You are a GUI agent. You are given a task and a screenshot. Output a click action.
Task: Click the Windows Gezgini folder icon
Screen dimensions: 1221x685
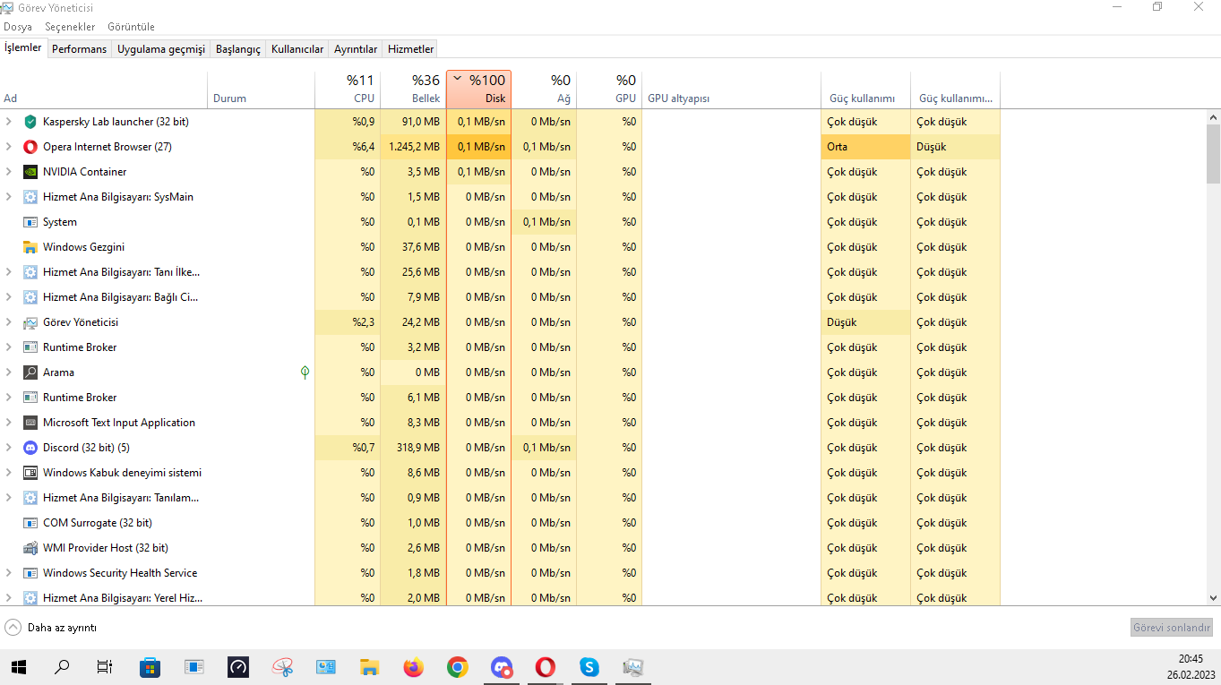(x=30, y=247)
